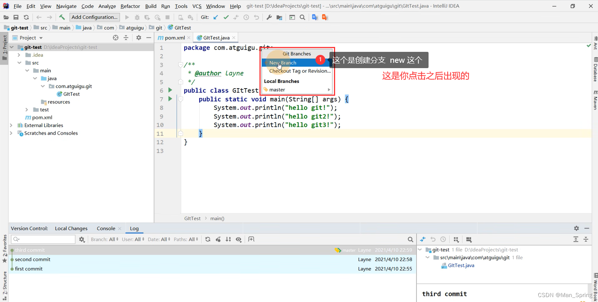
Task: Toggle IntelliSort arrows in Log toolbar
Action: tap(228, 239)
